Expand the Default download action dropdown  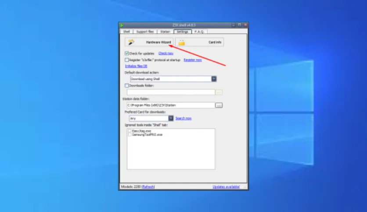click(x=214, y=79)
